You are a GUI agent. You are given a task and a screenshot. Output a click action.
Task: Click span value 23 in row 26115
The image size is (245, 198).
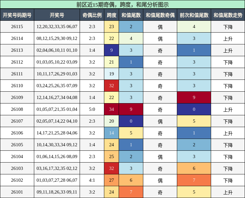pos(111,27)
